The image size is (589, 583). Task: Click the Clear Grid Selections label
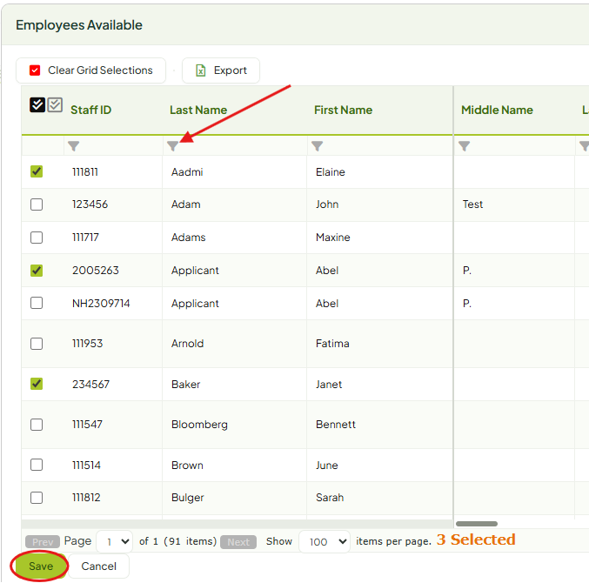[100, 70]
